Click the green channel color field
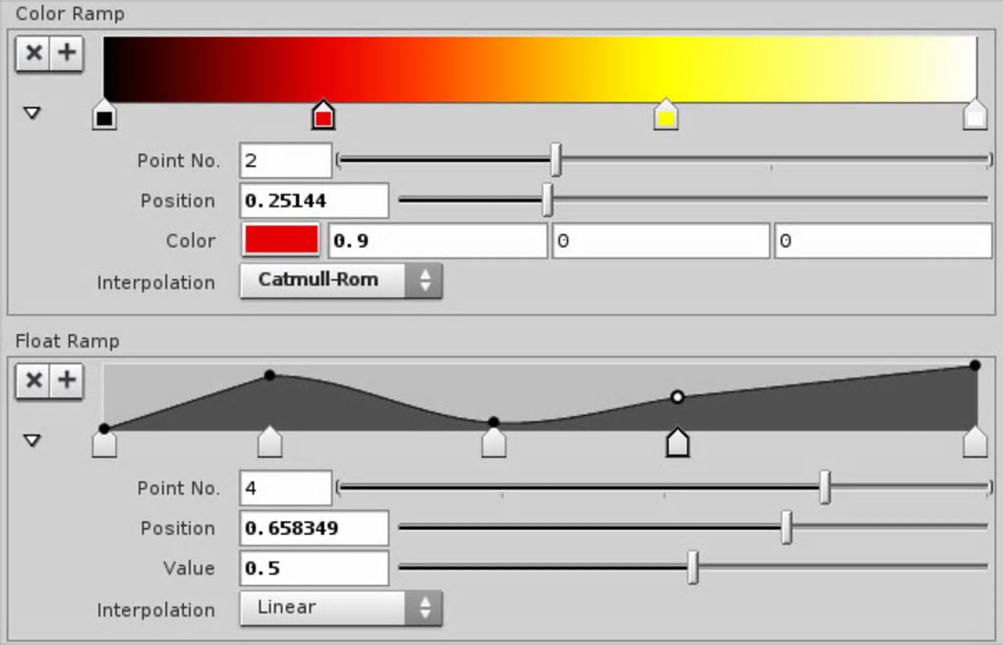1003x645 pixels. coord(661,241)
